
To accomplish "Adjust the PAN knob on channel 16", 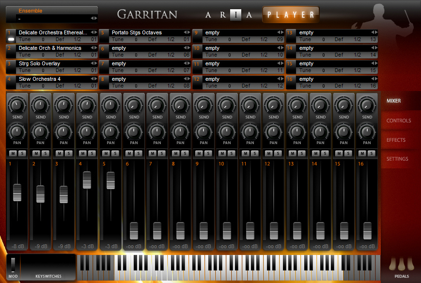I will point(367,131).
